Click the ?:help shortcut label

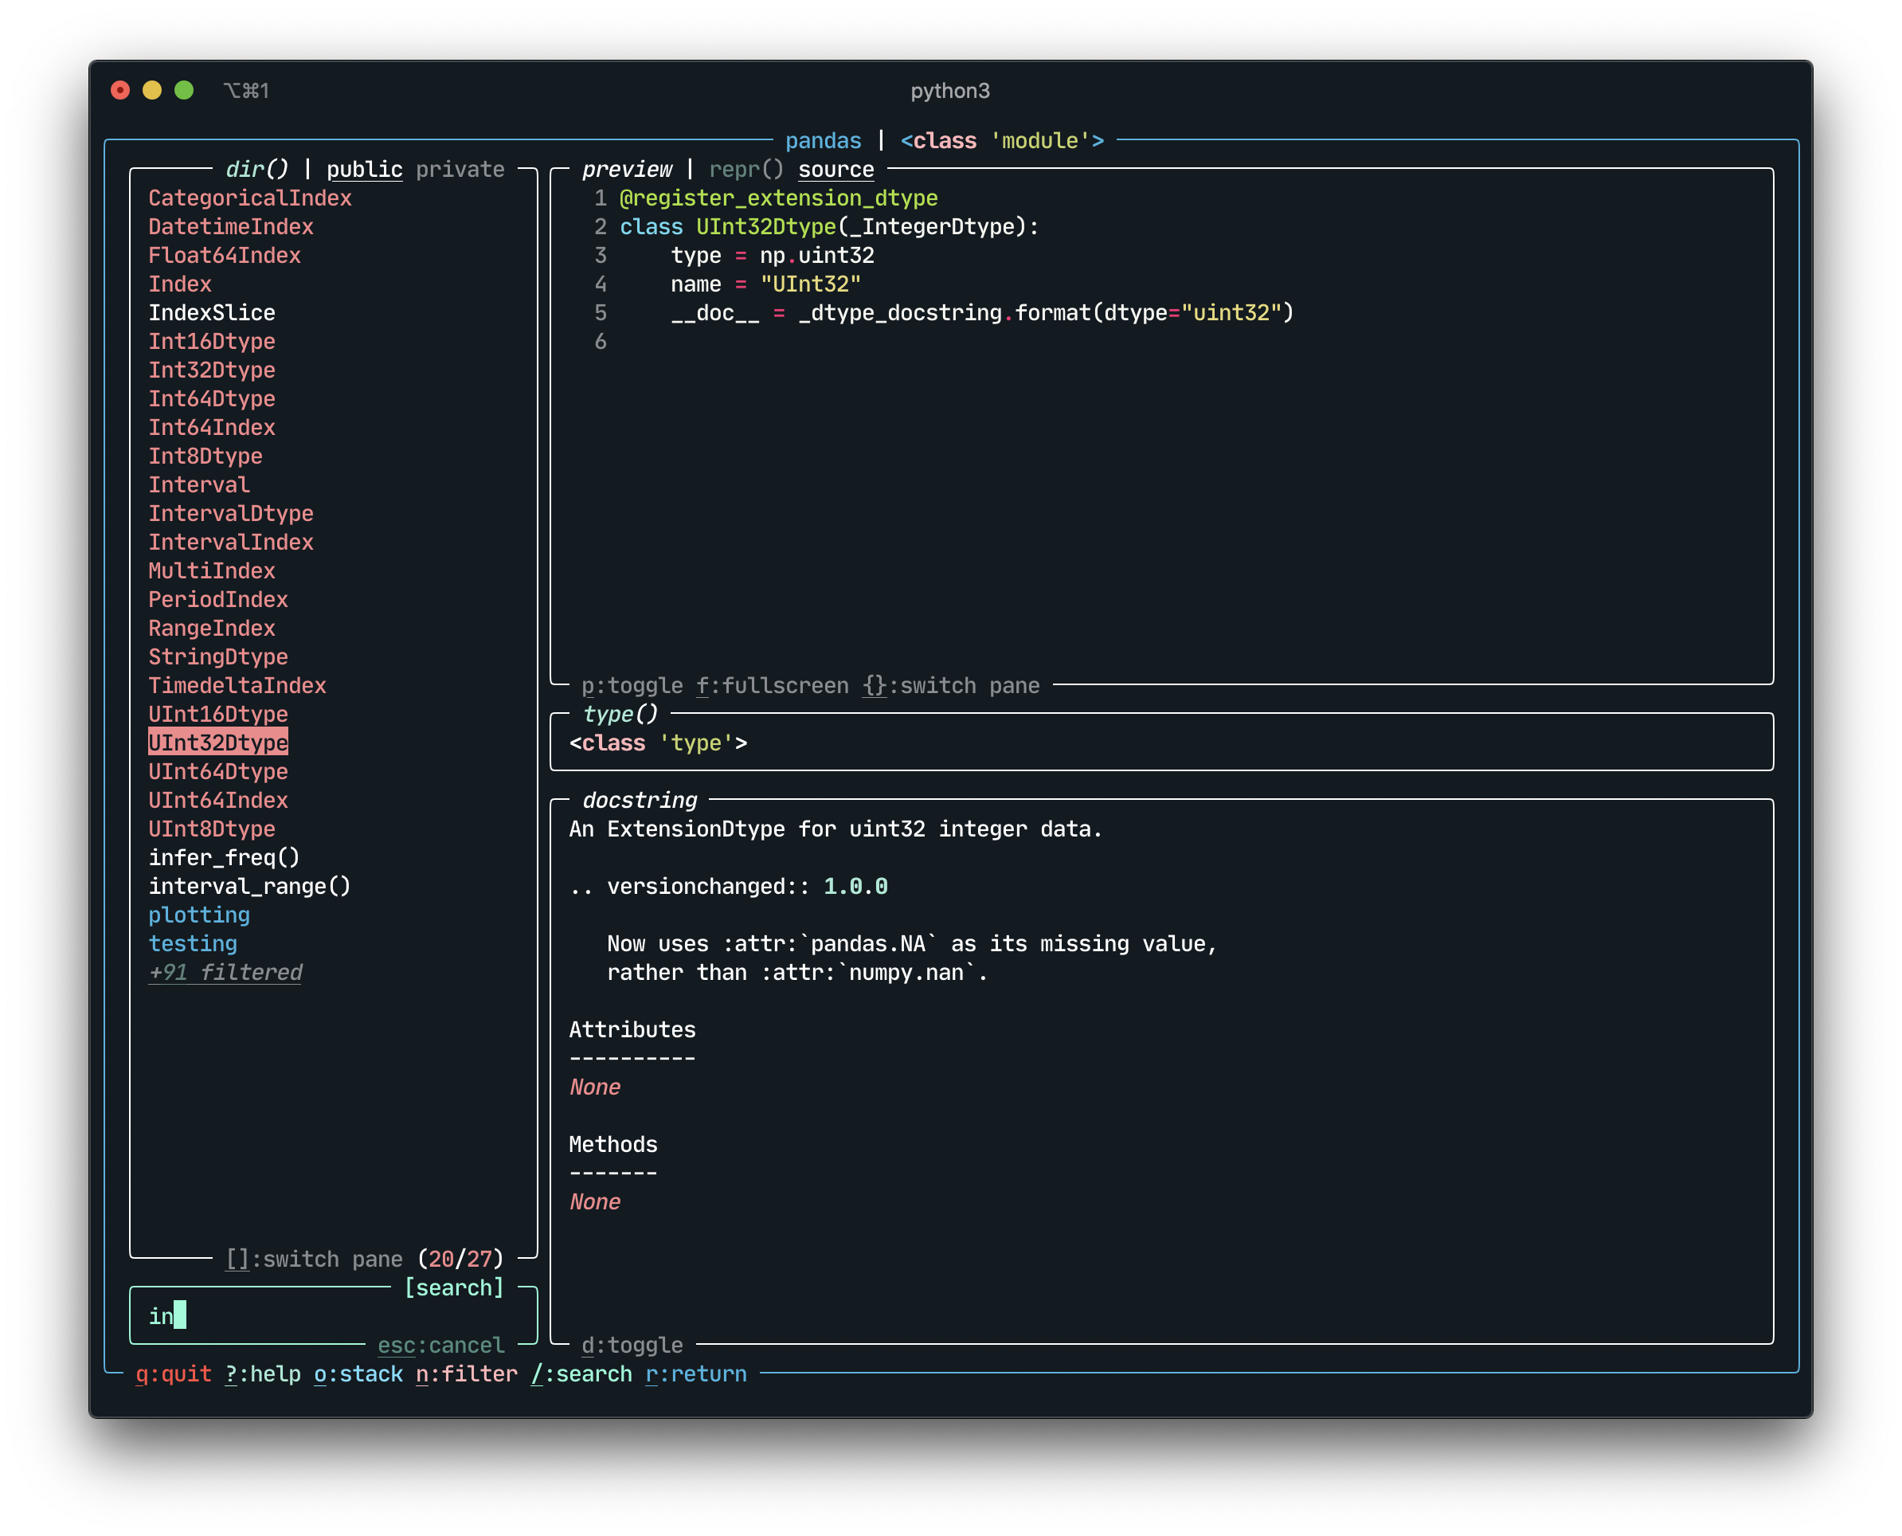point(263,1374)
